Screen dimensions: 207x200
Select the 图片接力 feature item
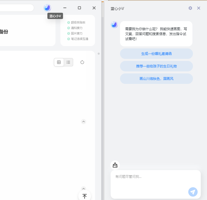75,33
